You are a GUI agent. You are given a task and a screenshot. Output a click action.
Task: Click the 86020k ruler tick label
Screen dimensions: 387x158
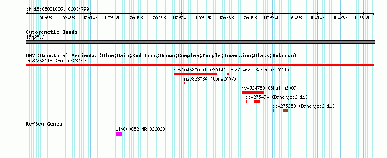340,17
